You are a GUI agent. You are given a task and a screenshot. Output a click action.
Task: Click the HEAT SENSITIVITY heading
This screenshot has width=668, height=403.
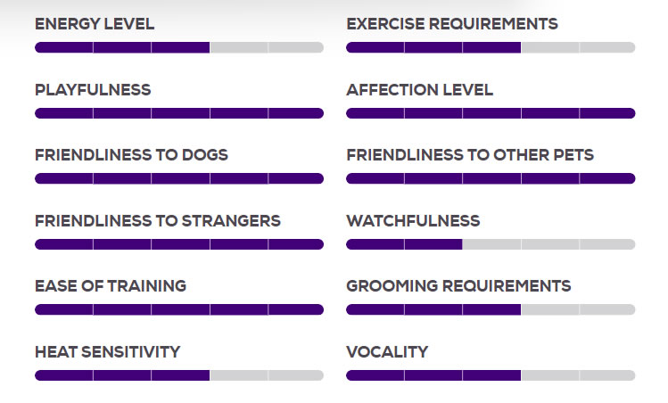click(108, 352)
